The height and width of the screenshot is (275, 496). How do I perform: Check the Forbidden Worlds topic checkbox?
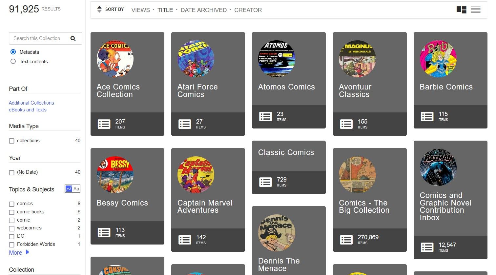(12, 245)
